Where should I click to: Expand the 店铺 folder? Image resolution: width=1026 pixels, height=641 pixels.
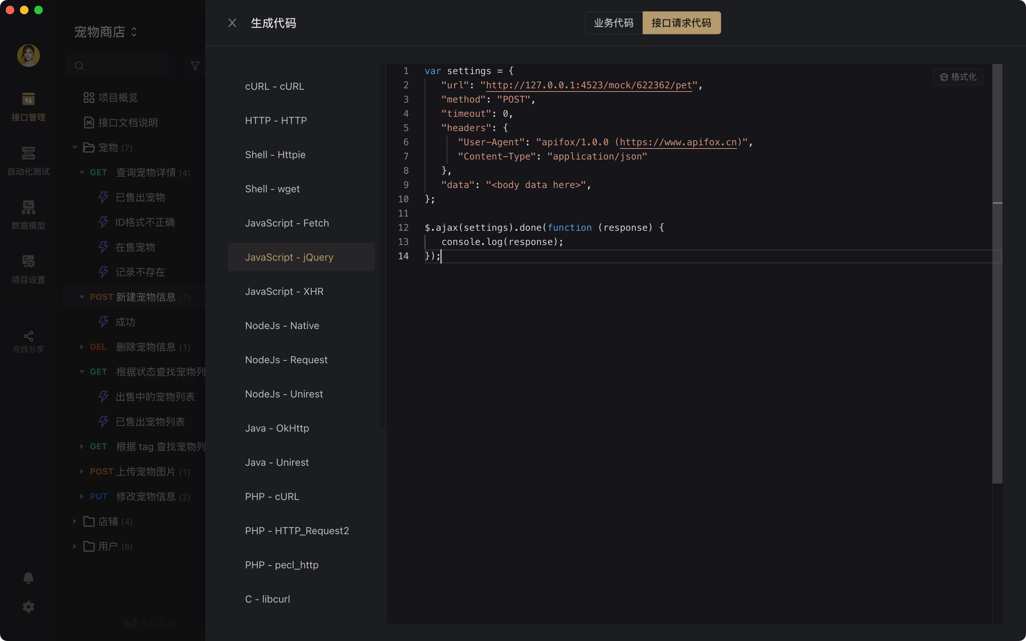point(74,521)
